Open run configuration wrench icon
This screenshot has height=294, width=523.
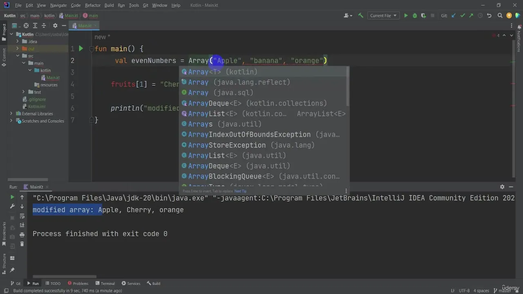[x=12, y=207]
